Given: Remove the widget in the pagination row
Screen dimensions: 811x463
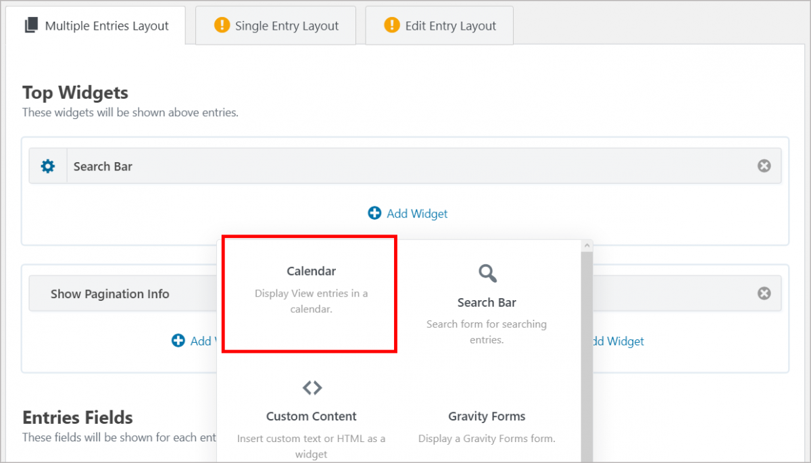Looking at the screenshot, I should point(764,293).
